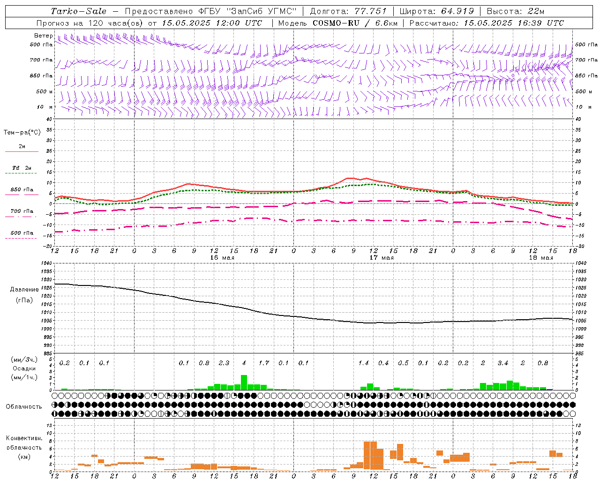Click the solid line sample under '2м' legend

point(22,152)
